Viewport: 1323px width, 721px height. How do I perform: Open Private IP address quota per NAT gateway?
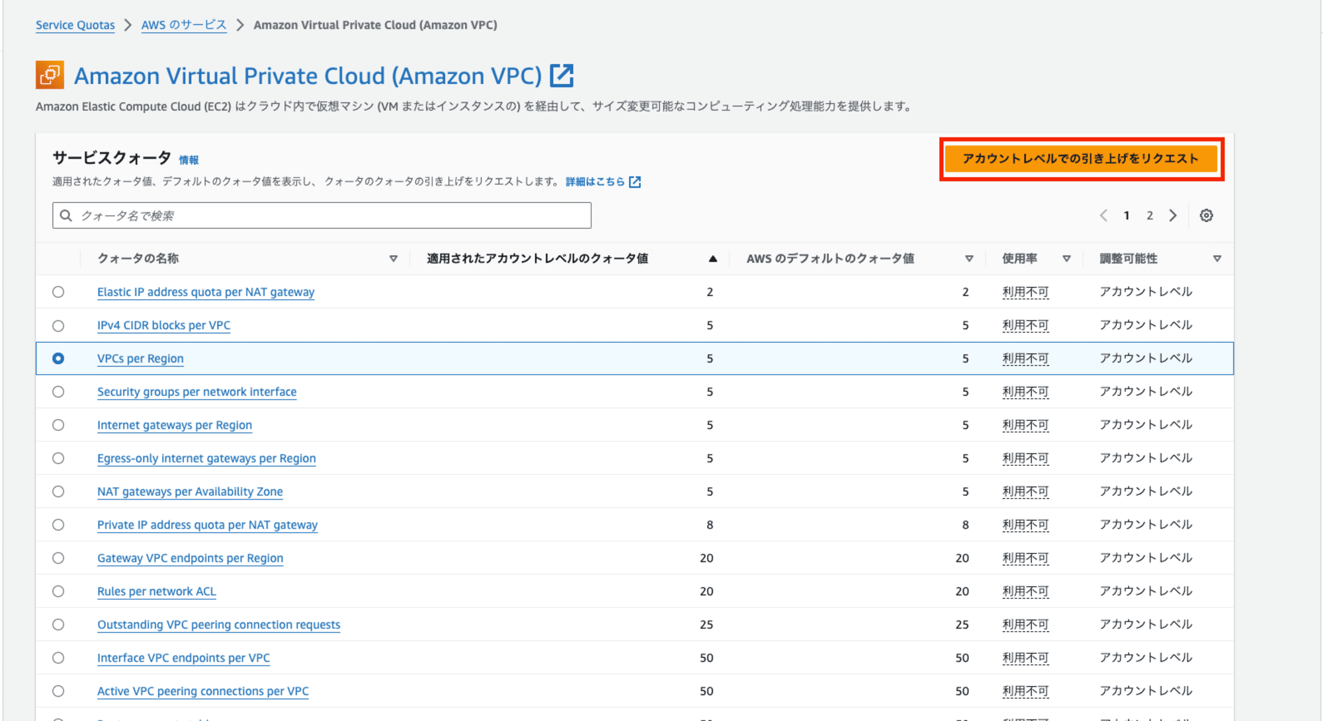point(207,525)
